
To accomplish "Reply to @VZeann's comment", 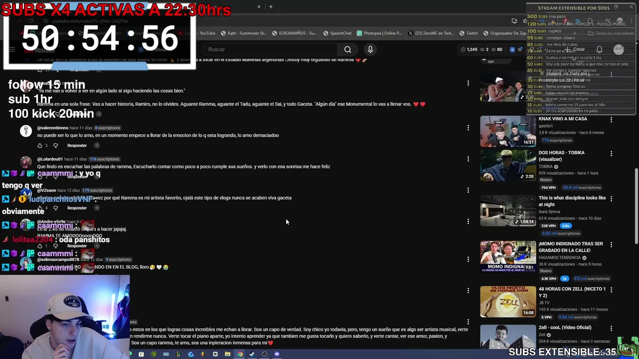I will click(77, 208).
